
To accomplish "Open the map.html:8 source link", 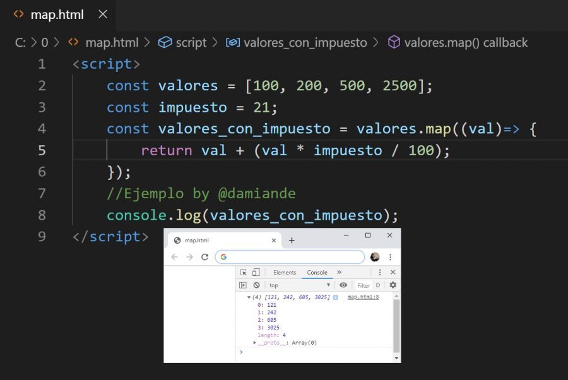I will point(363,297).
